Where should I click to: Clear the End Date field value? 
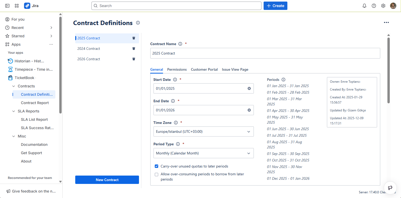tap(249, 110)
